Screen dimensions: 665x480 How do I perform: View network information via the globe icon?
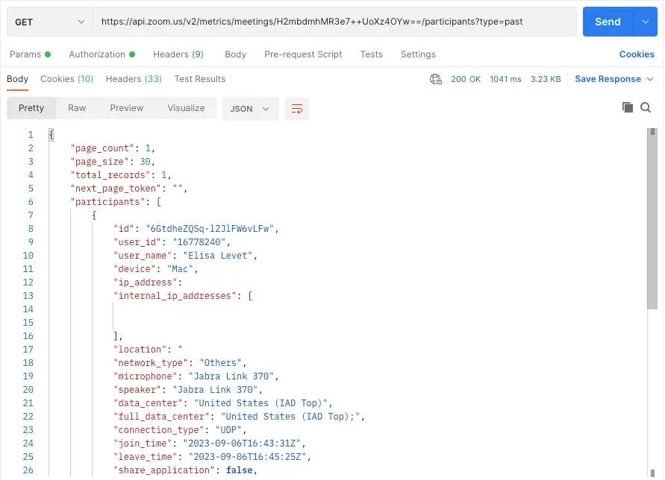[435, 79]
